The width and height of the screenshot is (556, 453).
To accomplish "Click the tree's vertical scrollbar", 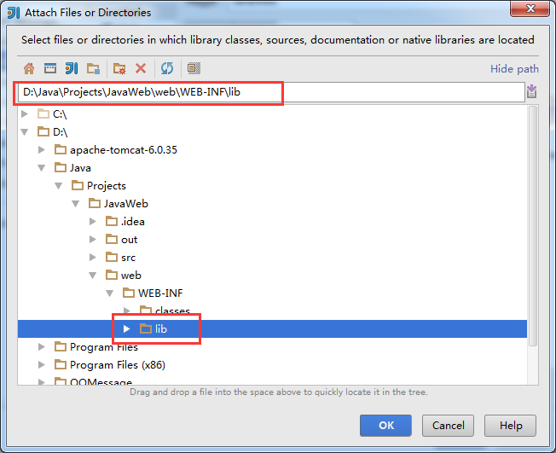I will pyautogui.click(x=533, y=225).
